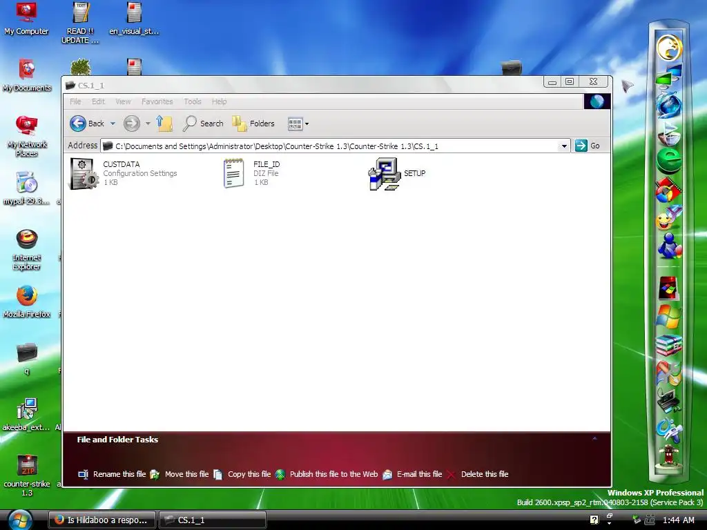The width and height of the screenshot is (707, 530).
Task: Click the smiley messenger dock icon
Action: pyautogui.click(x=668, y=219)
